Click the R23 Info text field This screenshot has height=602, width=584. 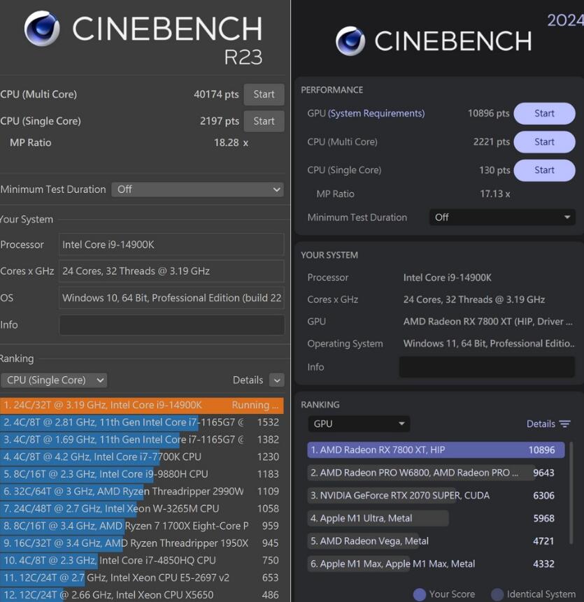(x=171, y=325)
